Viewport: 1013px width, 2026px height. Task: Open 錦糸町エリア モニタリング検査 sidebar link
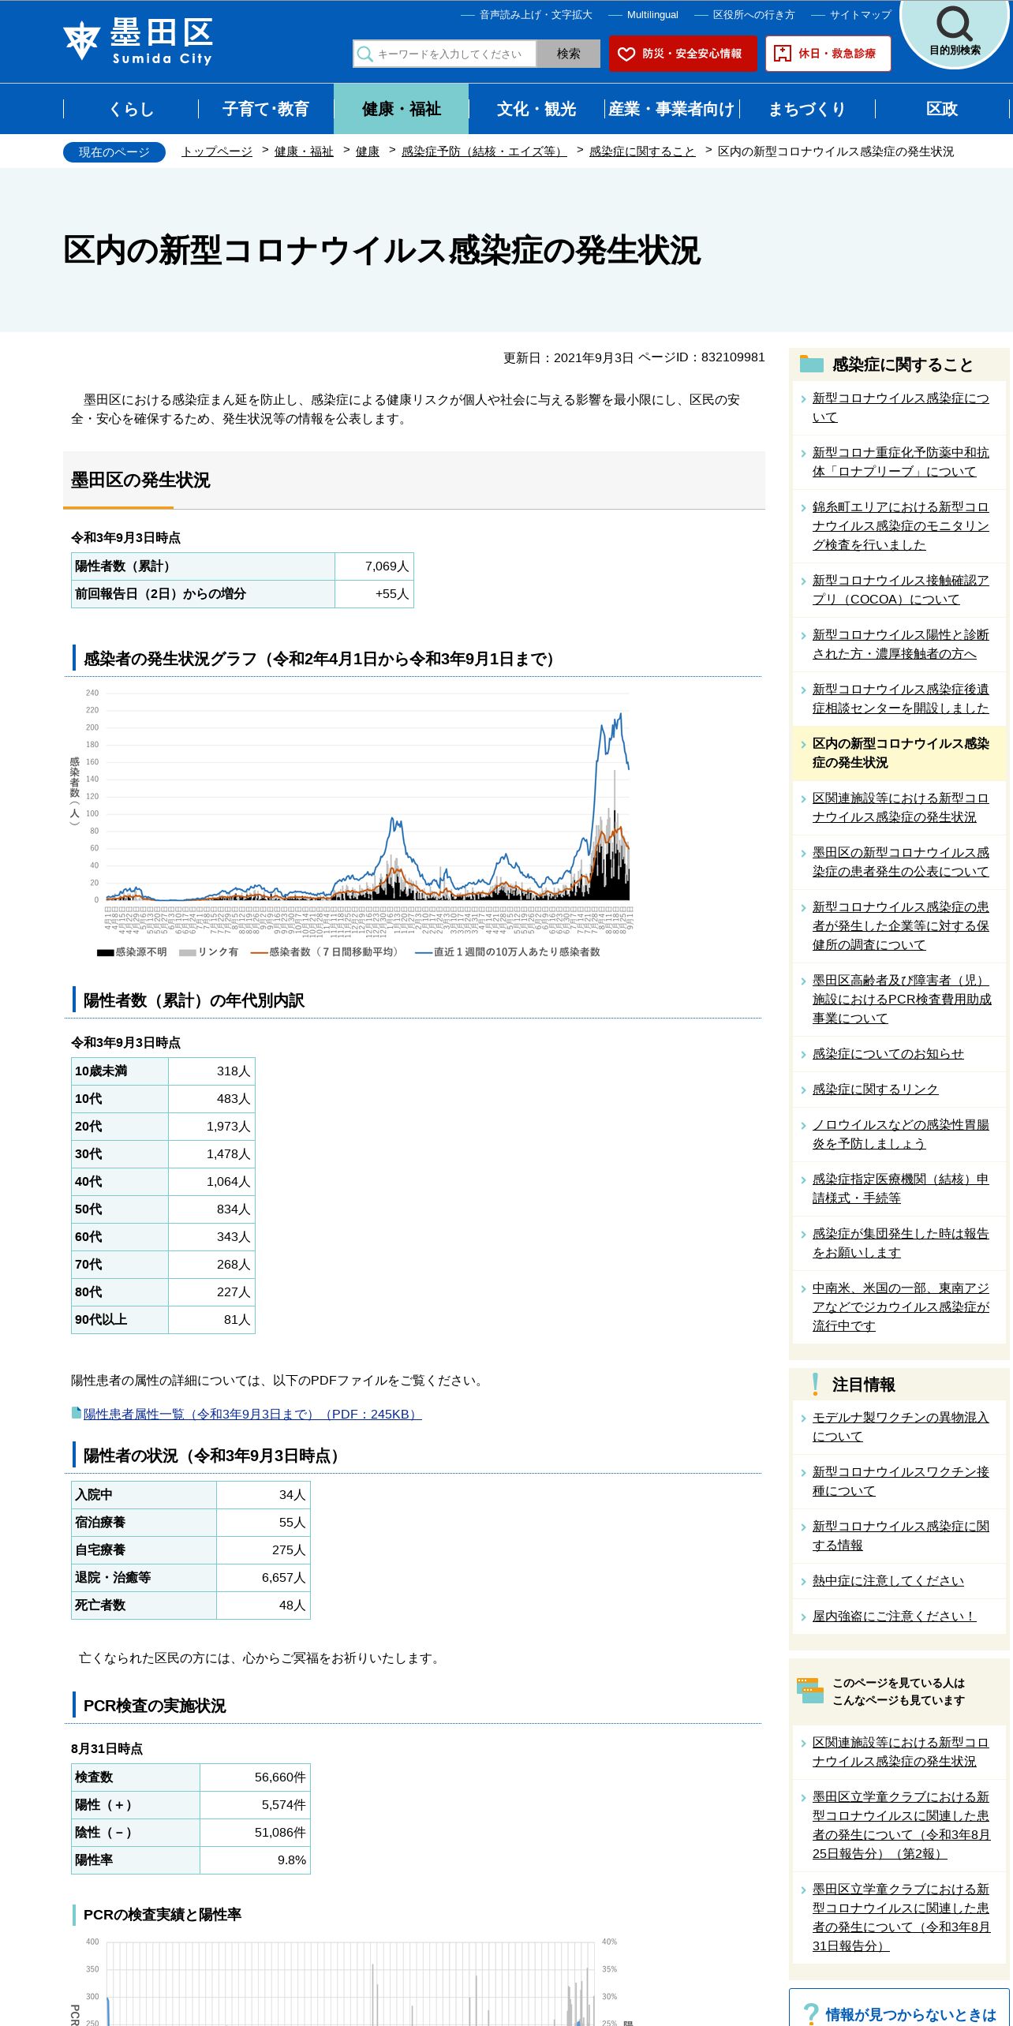(900, 525)
